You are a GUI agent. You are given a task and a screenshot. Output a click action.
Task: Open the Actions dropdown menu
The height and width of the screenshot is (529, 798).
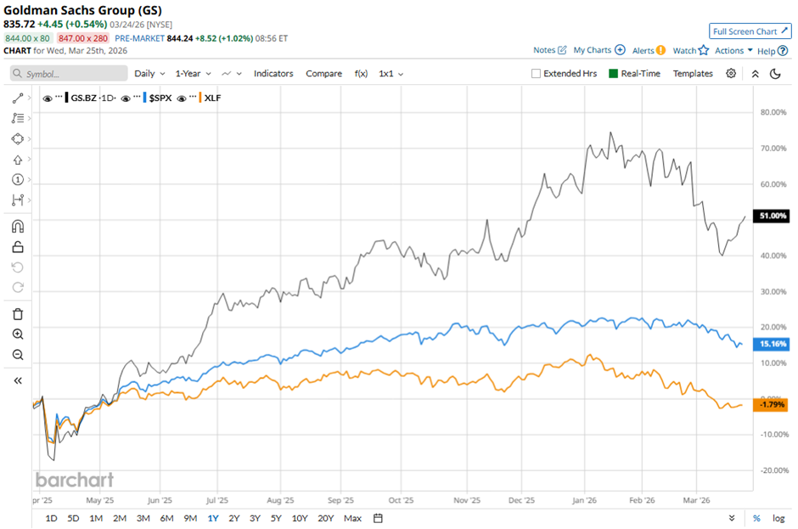click(x=733, y=50)
